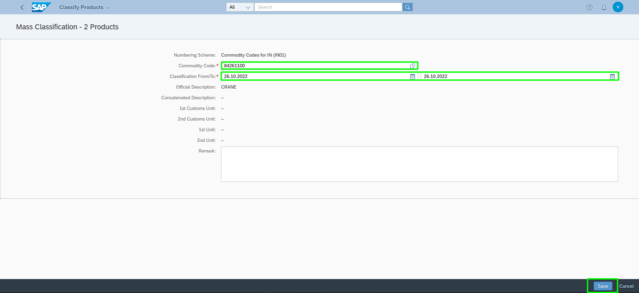Image resolution: width=639 pixels, height=293 pixels.
Task: Go back using the back arrow
Action: coord(22,7)
